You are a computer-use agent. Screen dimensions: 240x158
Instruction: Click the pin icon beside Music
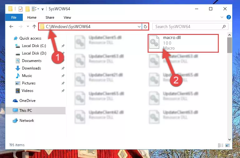click(x=63, y=76)
